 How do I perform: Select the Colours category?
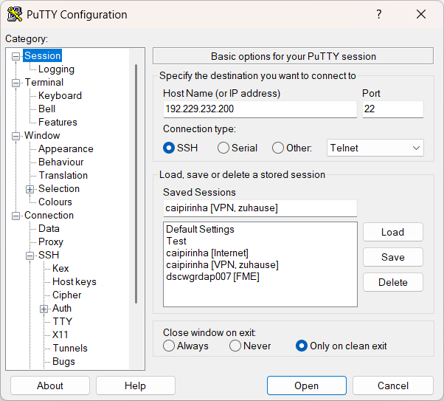55,202
